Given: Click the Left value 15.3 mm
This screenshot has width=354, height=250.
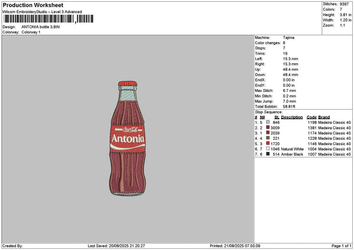Looking at the screenshot, I should click(290, 59).
